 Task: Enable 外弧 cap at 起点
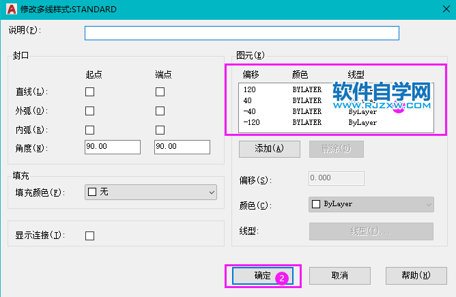point(89,111)
